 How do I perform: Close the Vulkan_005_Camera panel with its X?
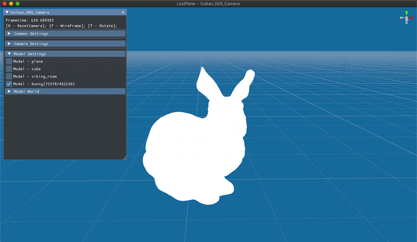click(123, 12)
